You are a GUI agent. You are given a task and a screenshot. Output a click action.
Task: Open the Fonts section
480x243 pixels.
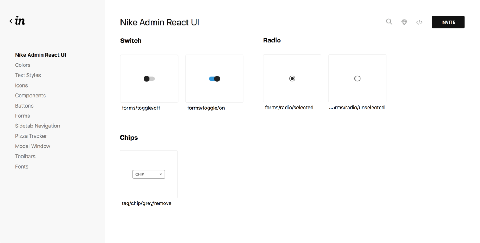pyautogui.click(x=21, y=166)
